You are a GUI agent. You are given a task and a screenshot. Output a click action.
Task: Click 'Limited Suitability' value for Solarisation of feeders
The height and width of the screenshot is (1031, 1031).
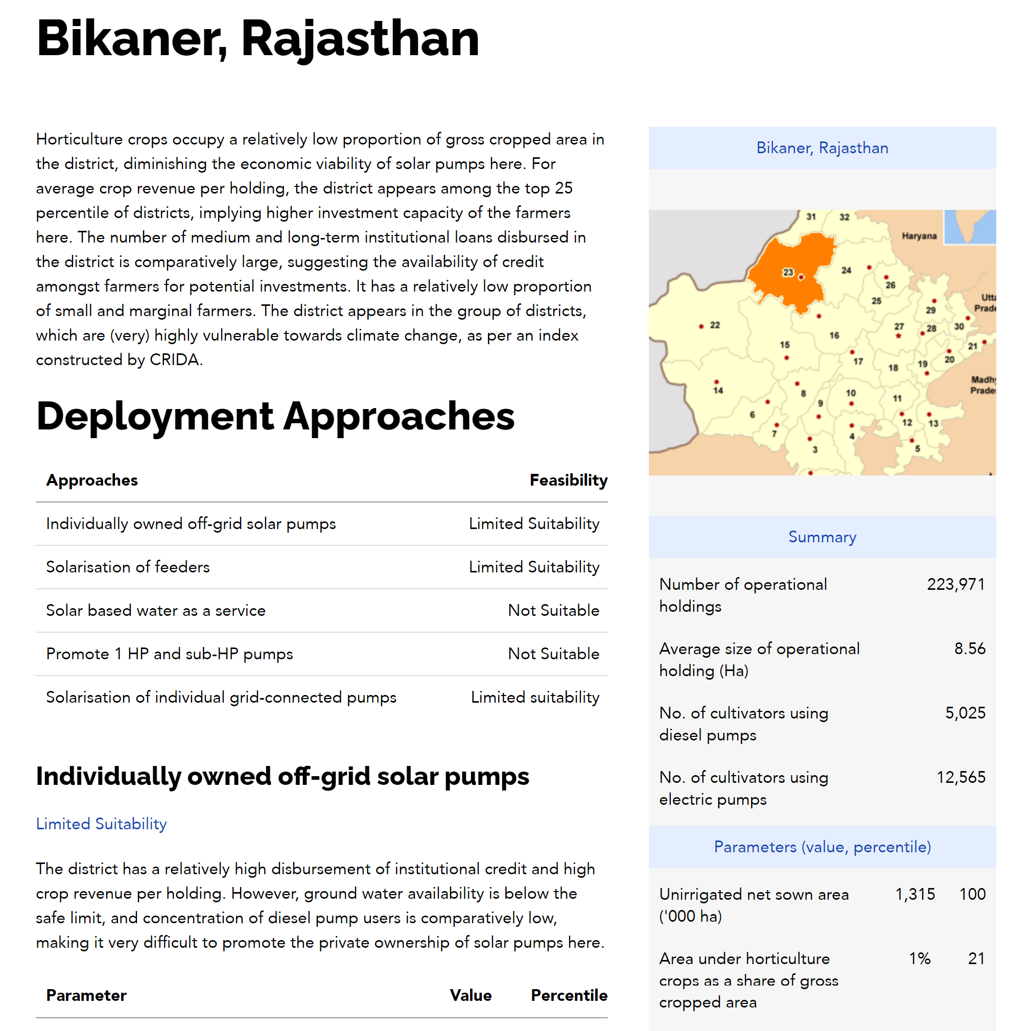coord(534,567)
